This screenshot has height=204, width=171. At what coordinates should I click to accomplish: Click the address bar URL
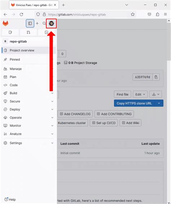tap(77, 14)
